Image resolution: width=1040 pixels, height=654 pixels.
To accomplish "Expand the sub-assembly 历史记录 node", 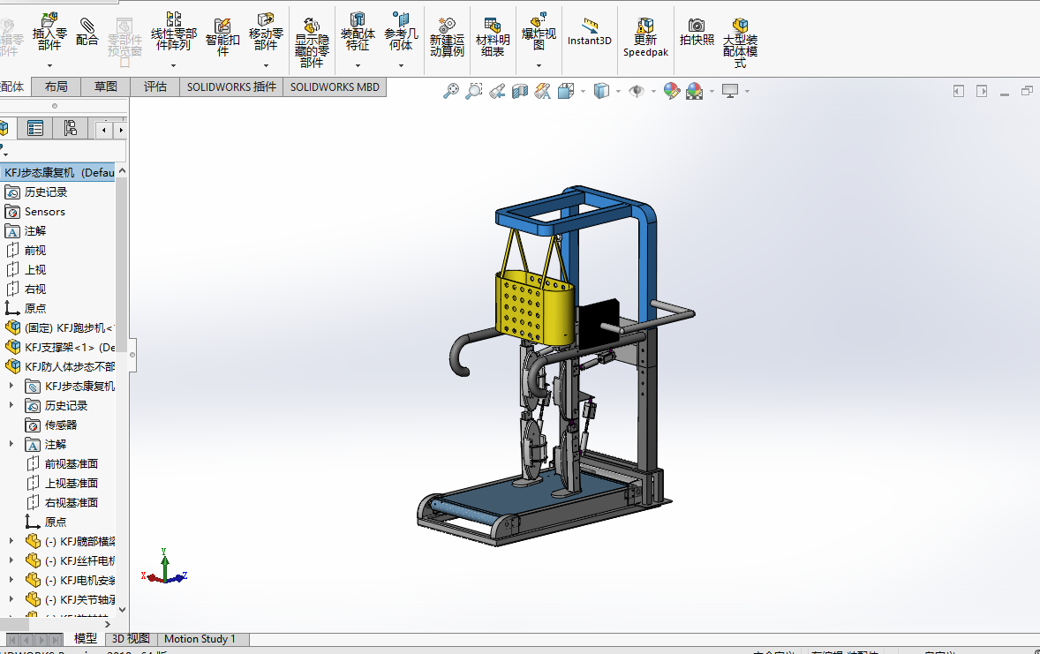I will tap(11, 405).
